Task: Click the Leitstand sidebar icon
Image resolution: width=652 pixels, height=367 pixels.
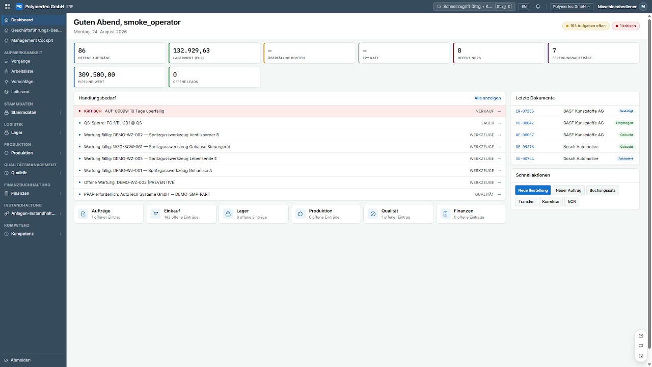Action: click(6, 92)
